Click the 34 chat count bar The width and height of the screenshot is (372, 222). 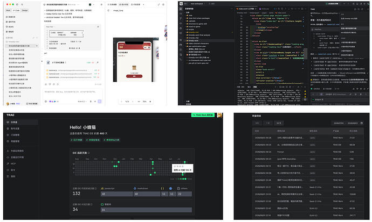146,210
